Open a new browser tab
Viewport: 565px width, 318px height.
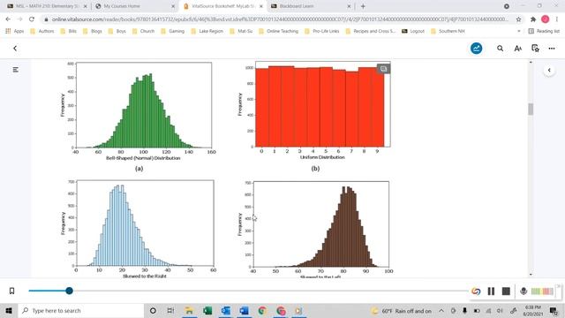[363, 6]
